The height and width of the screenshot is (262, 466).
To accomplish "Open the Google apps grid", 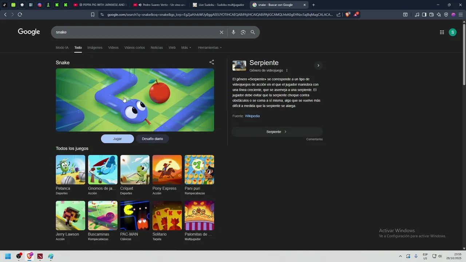I will pos(442,32).
